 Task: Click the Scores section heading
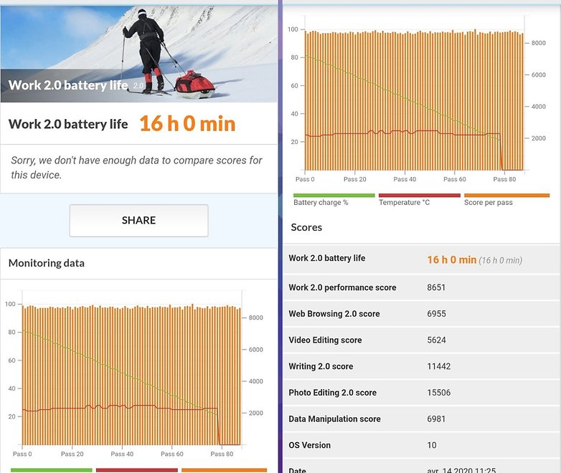point(306,227)
